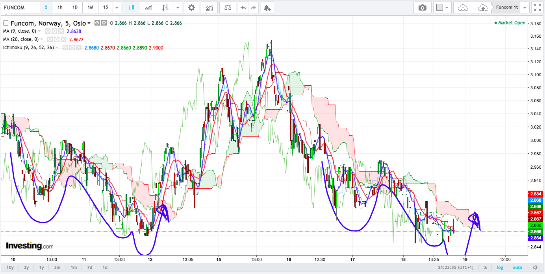
Task: Open the Indicators chart icon
Action: click(x=209, y=7)
